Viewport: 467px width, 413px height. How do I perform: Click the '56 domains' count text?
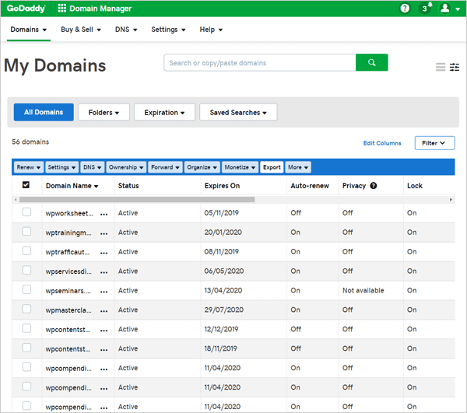point(30,142)
